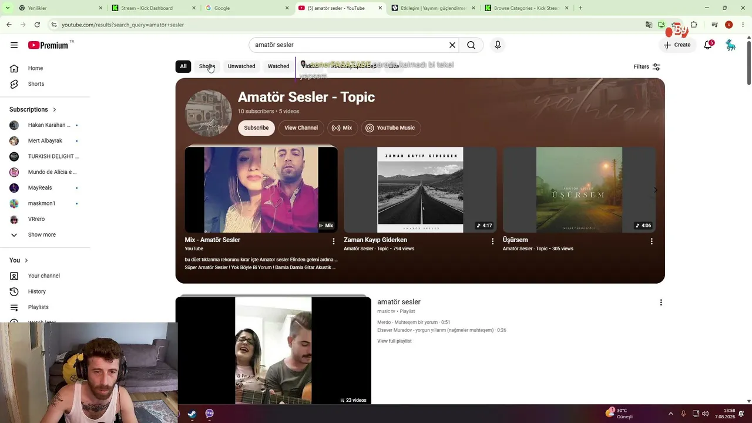Open more options for Zaman Kayıp Giderken

pyautogui.click(x=492, y=241)
